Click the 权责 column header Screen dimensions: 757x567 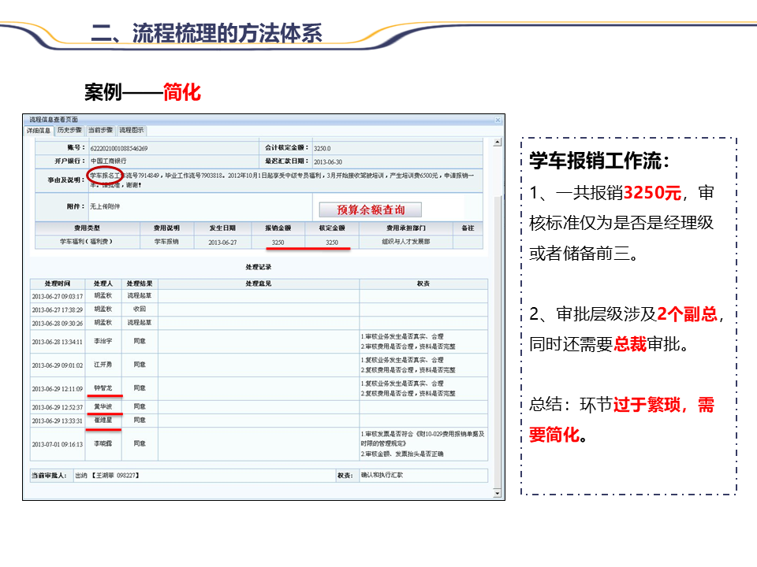[x=423, y=283]
